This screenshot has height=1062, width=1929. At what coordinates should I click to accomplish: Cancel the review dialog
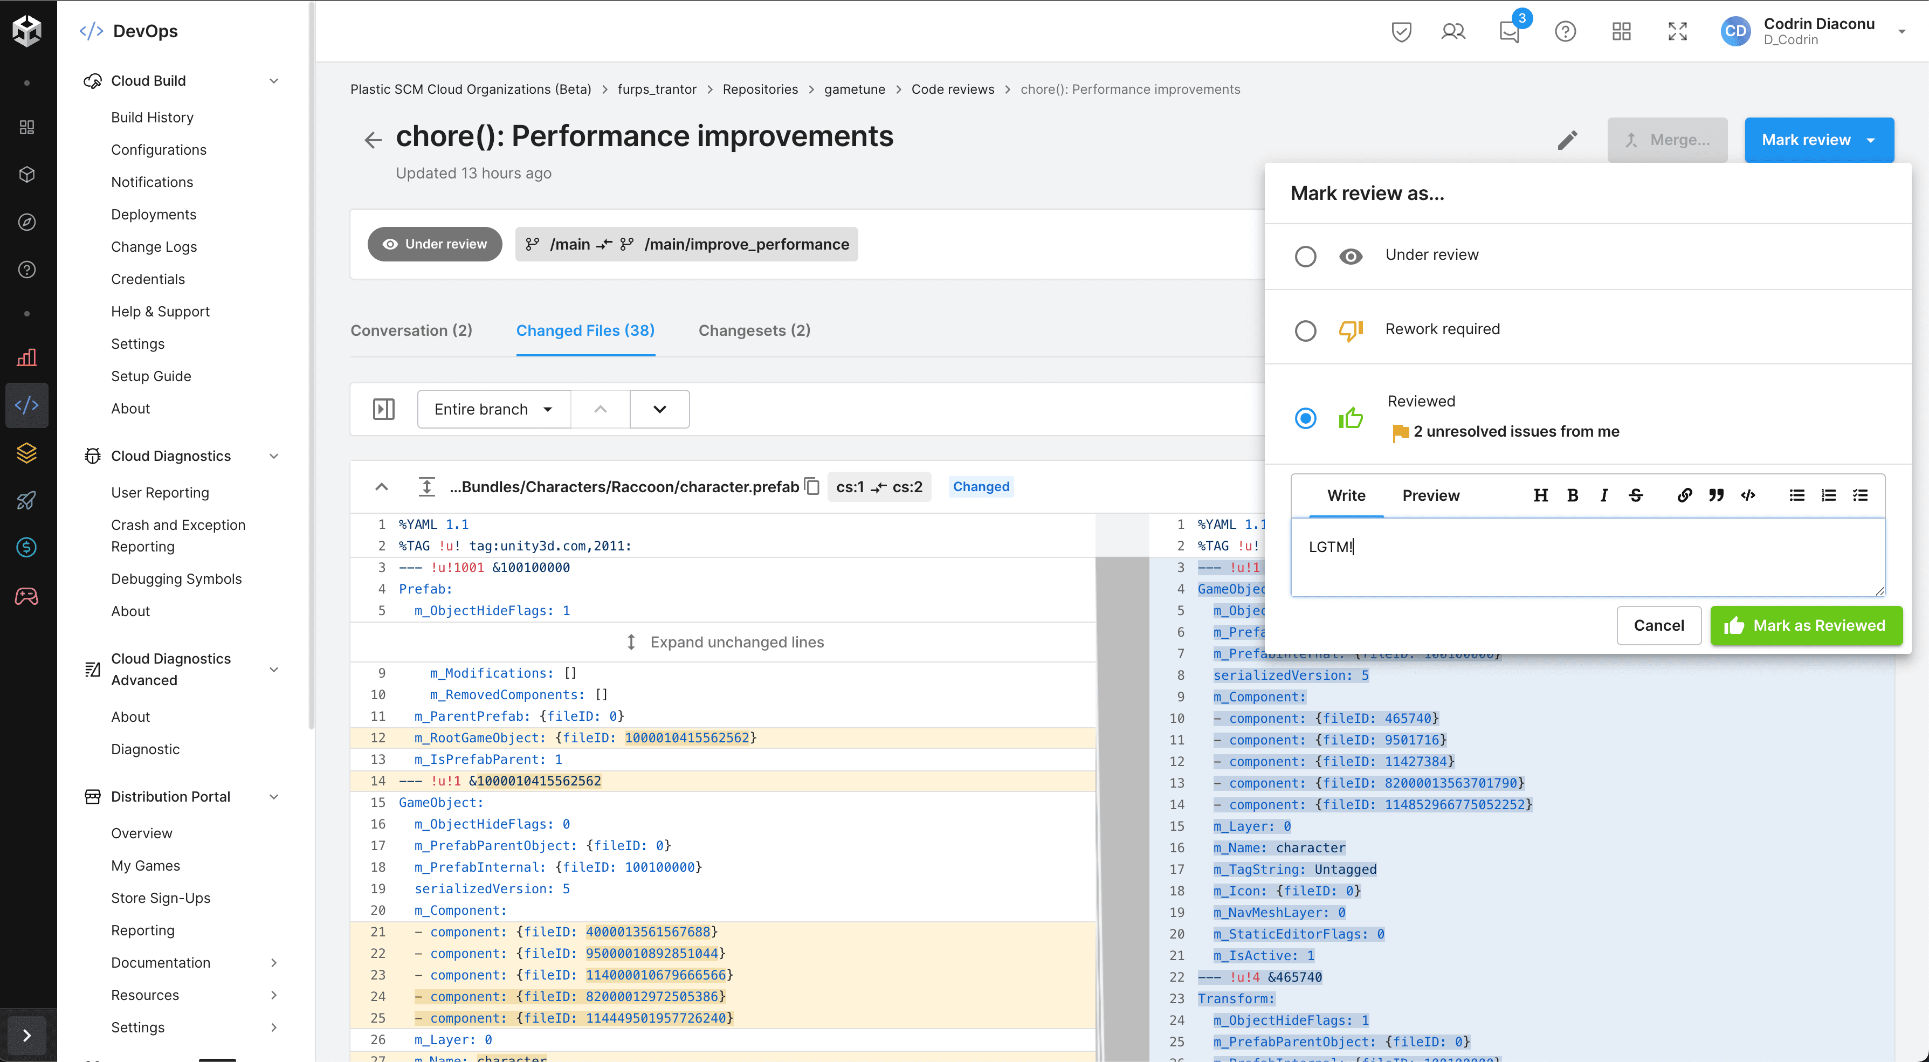(x=1659, y=625)
